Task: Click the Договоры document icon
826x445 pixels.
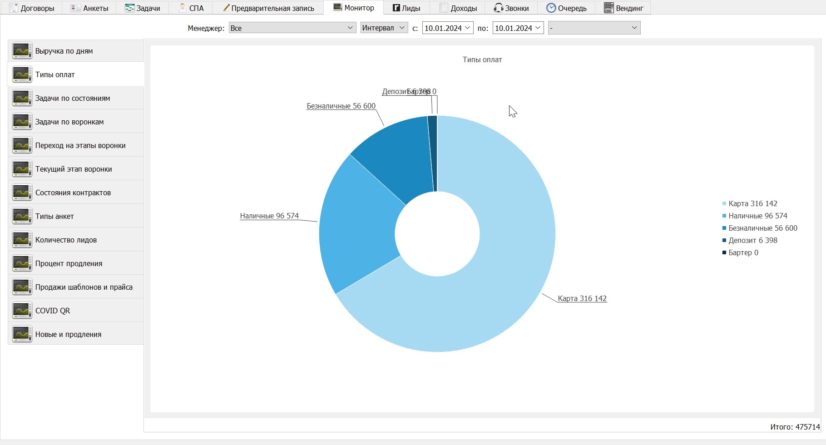Action: (x=14, y=8)
